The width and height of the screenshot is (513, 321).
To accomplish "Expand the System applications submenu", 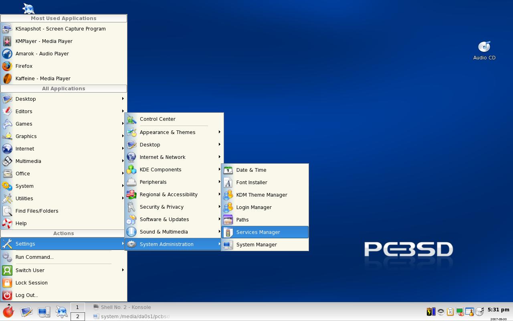I will [64, 186].
